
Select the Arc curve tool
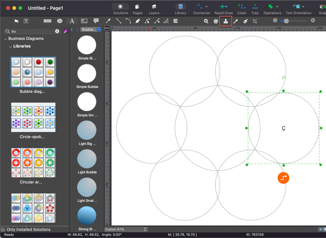click(128, 21)
